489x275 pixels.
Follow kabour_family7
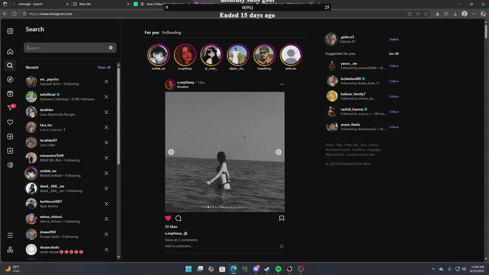[394, 96]
